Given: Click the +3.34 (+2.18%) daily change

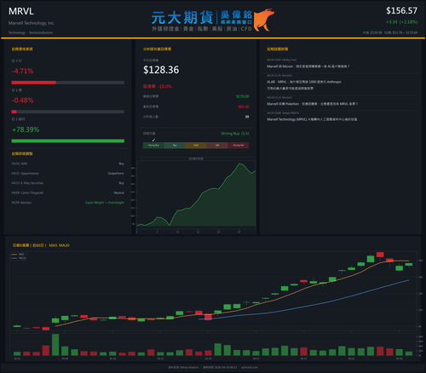Looking at the screenshot, I should click(x=401, y=22).
